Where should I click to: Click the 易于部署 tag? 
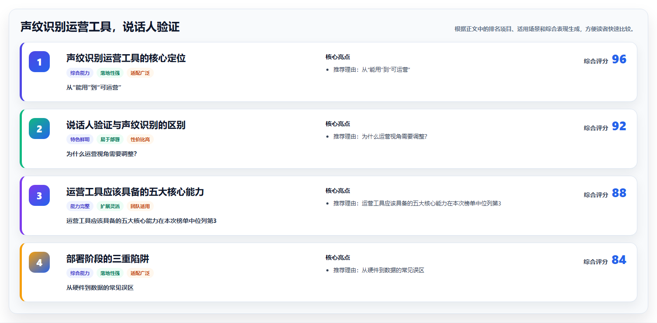[x=110, y=139]
